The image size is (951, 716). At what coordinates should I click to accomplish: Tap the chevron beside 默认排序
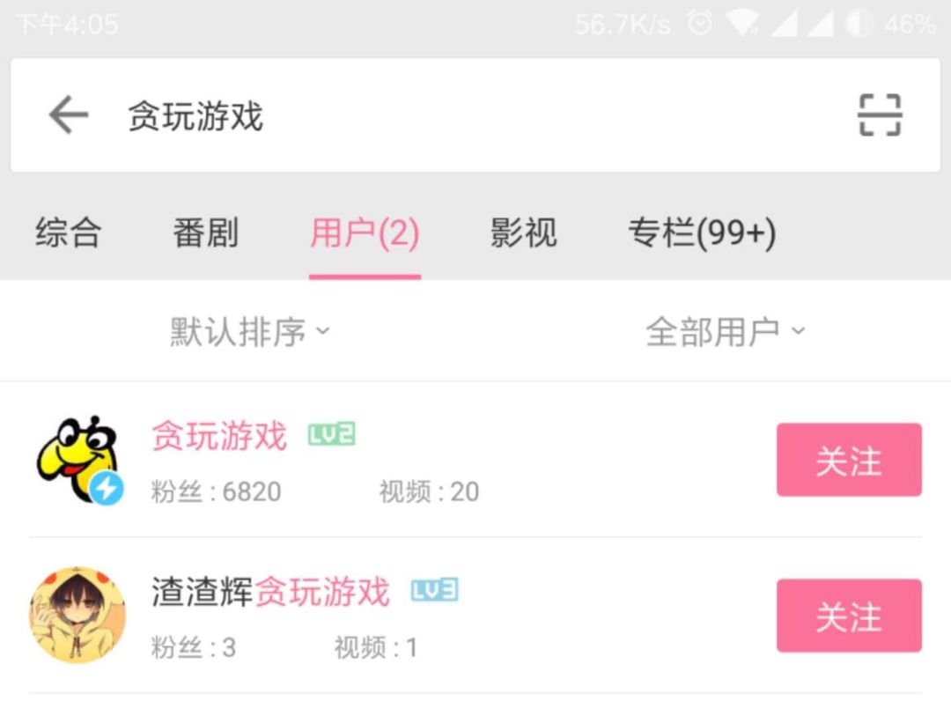tap(323, 330)
